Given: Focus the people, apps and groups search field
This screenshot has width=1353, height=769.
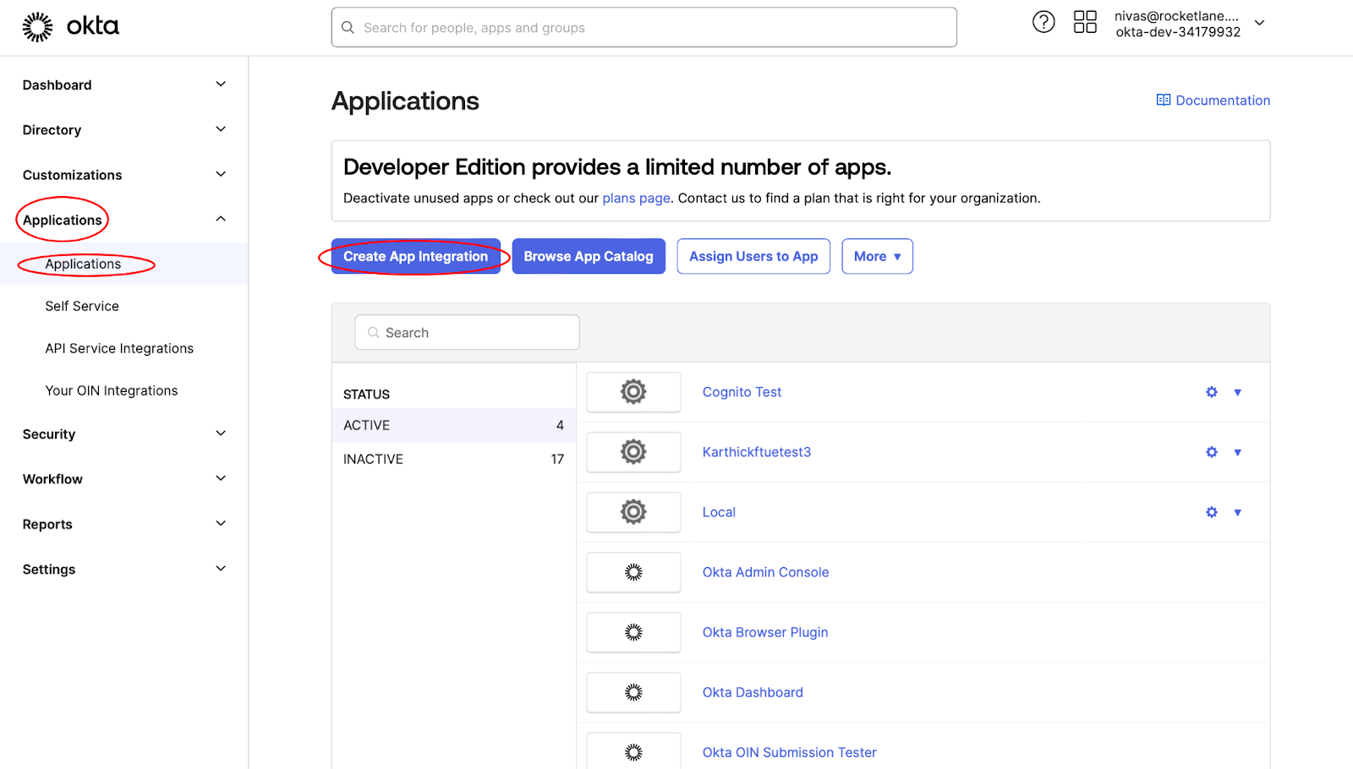Looking at the screenshot, I should (x=644, y=28).
